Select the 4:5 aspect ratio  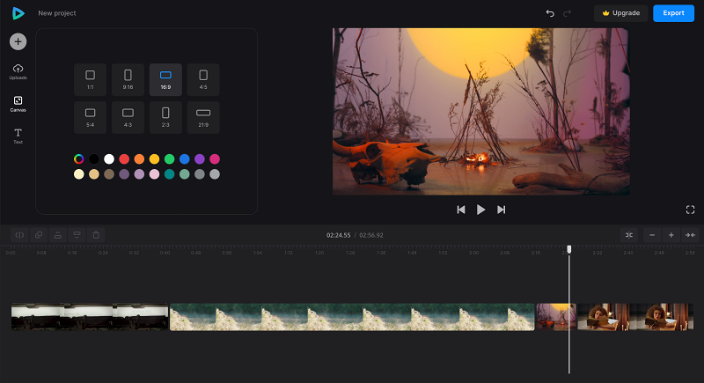coord(203,79)
